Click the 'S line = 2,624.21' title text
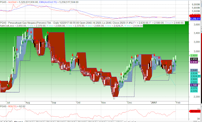The width and height of the screenshot is (202, 122). click(x=114, y=26)
